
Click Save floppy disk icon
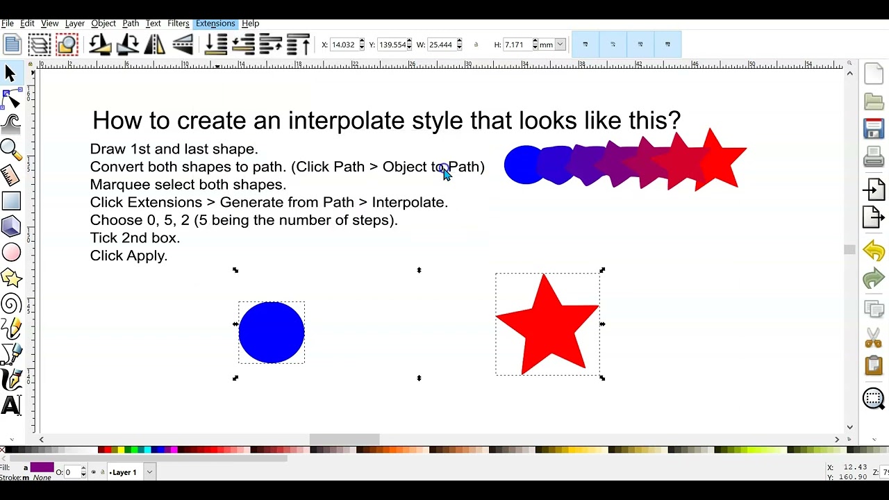point(874,129)
